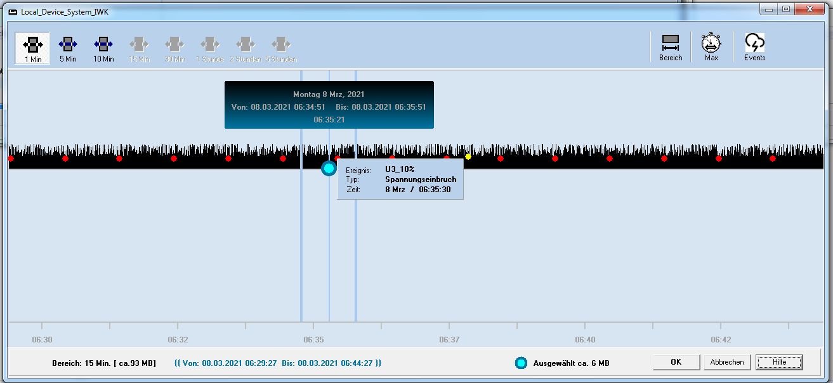Click the yellow event marker on the timeline
This screenshot has height=383, width=833.
(x=468, y=157)
